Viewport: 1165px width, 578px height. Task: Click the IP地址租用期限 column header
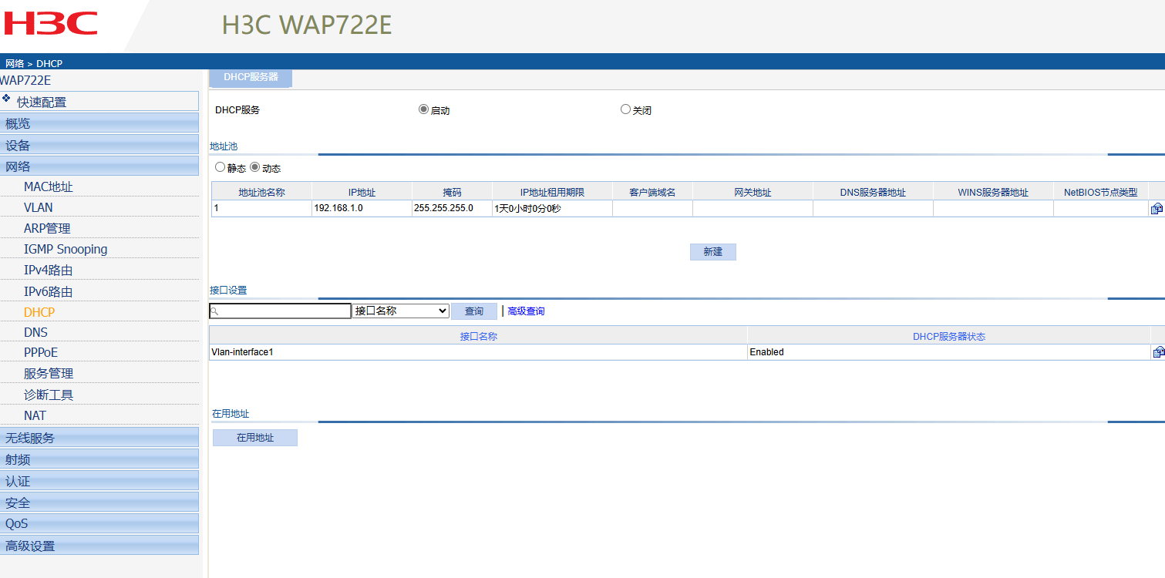pyautogui.click(x=552, y=192)
